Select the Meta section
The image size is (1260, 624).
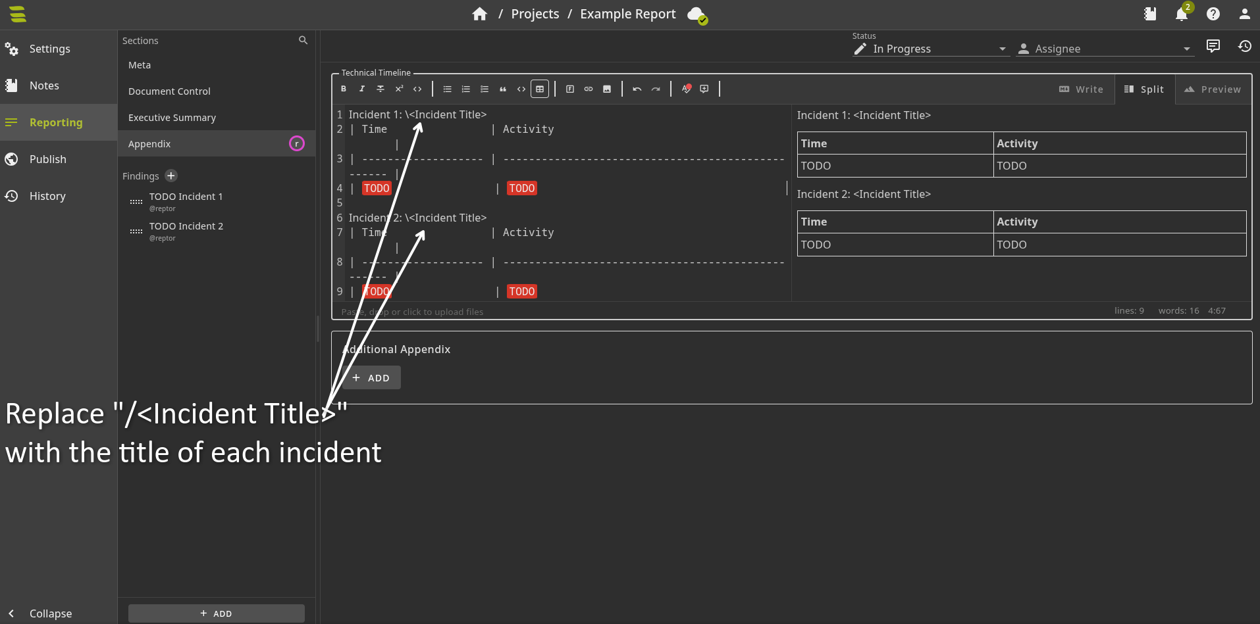point(217,65)
